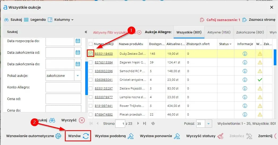The image size is (278, 145).
Task: Show info for auction 8550135297
Action: point(245,88)
